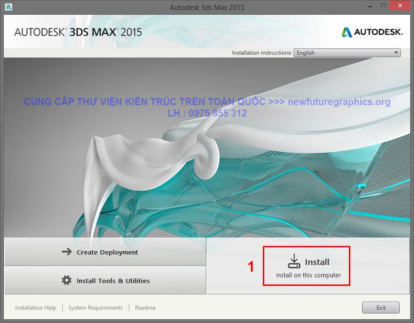Click the gear icon beside Install Tools & Utilities

[67, 280]
